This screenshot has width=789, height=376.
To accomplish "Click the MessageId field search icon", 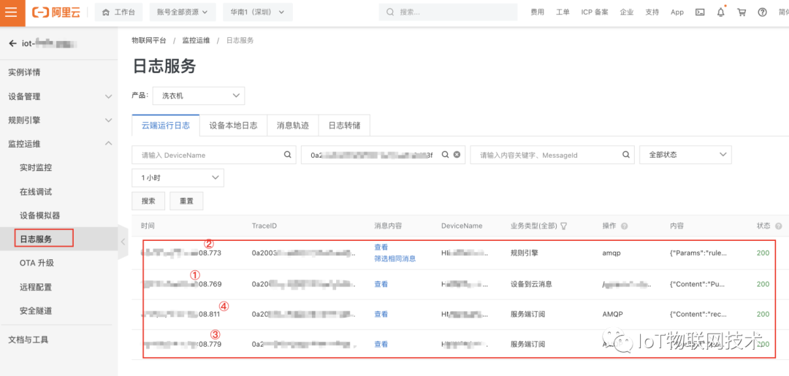I will (627, 155).
